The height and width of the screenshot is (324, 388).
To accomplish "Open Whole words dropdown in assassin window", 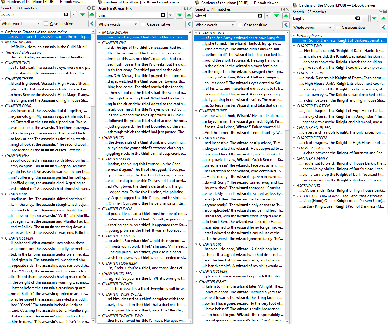I will coord(21,23).
